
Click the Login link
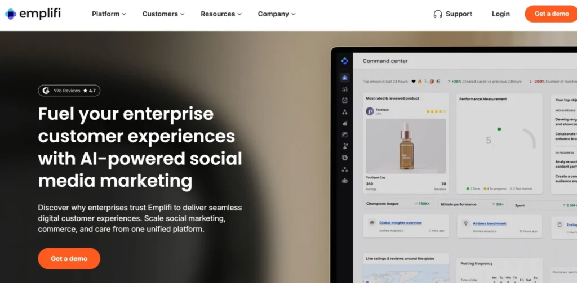coord(501,14)
